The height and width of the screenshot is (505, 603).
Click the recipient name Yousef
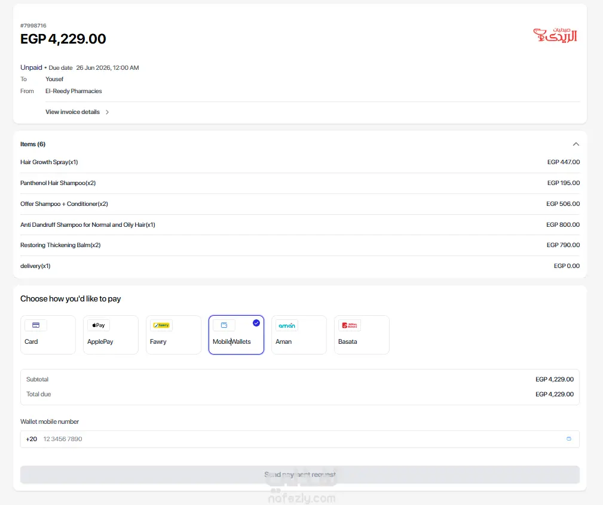tap(54, 79)
